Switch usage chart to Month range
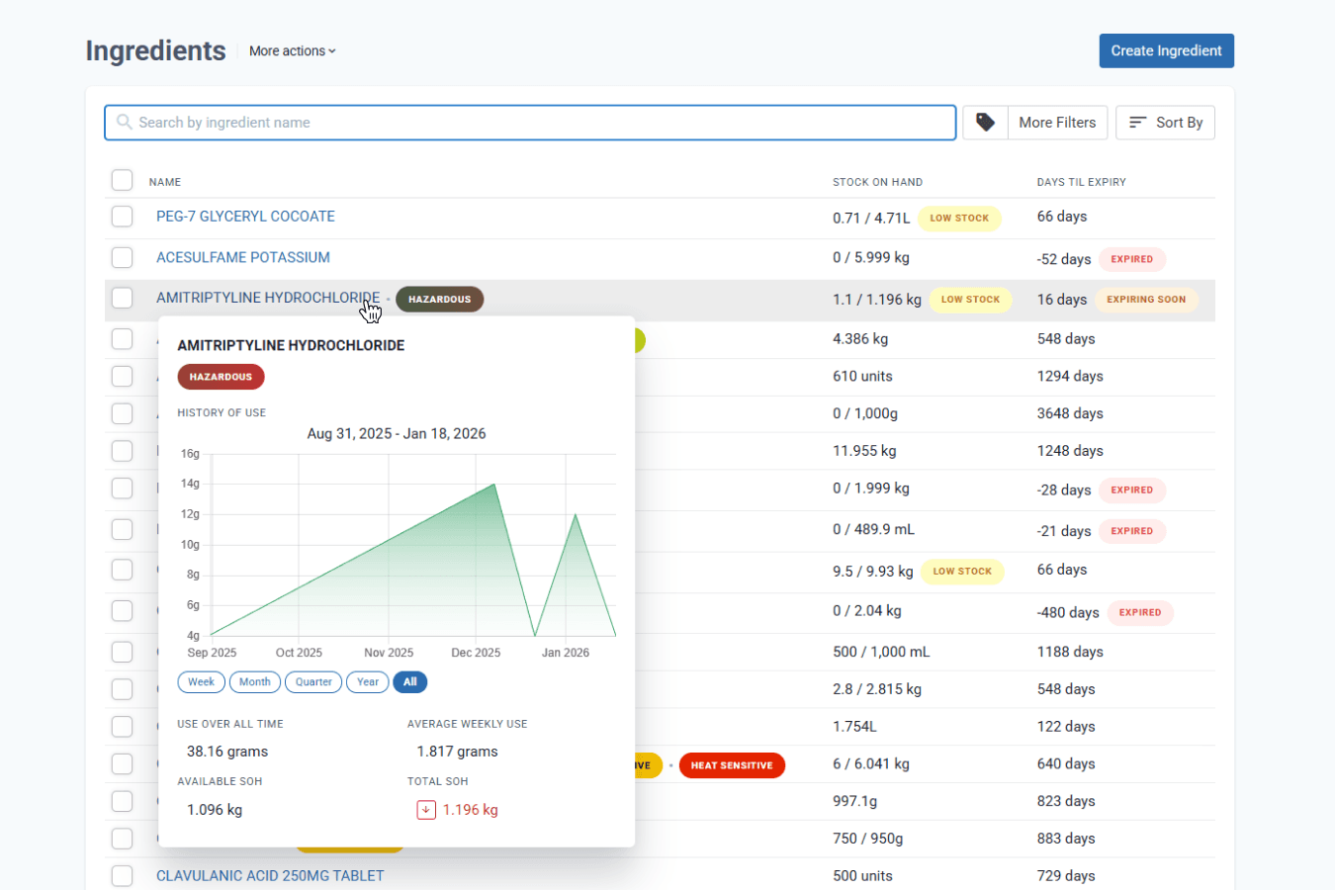Image resolution: width=1335 pixels, height=890 pixels. point(254,682)
